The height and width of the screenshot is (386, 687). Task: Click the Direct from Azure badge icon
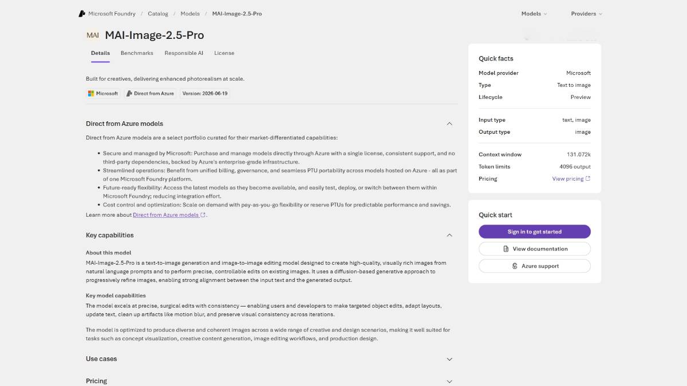[129, 93]
